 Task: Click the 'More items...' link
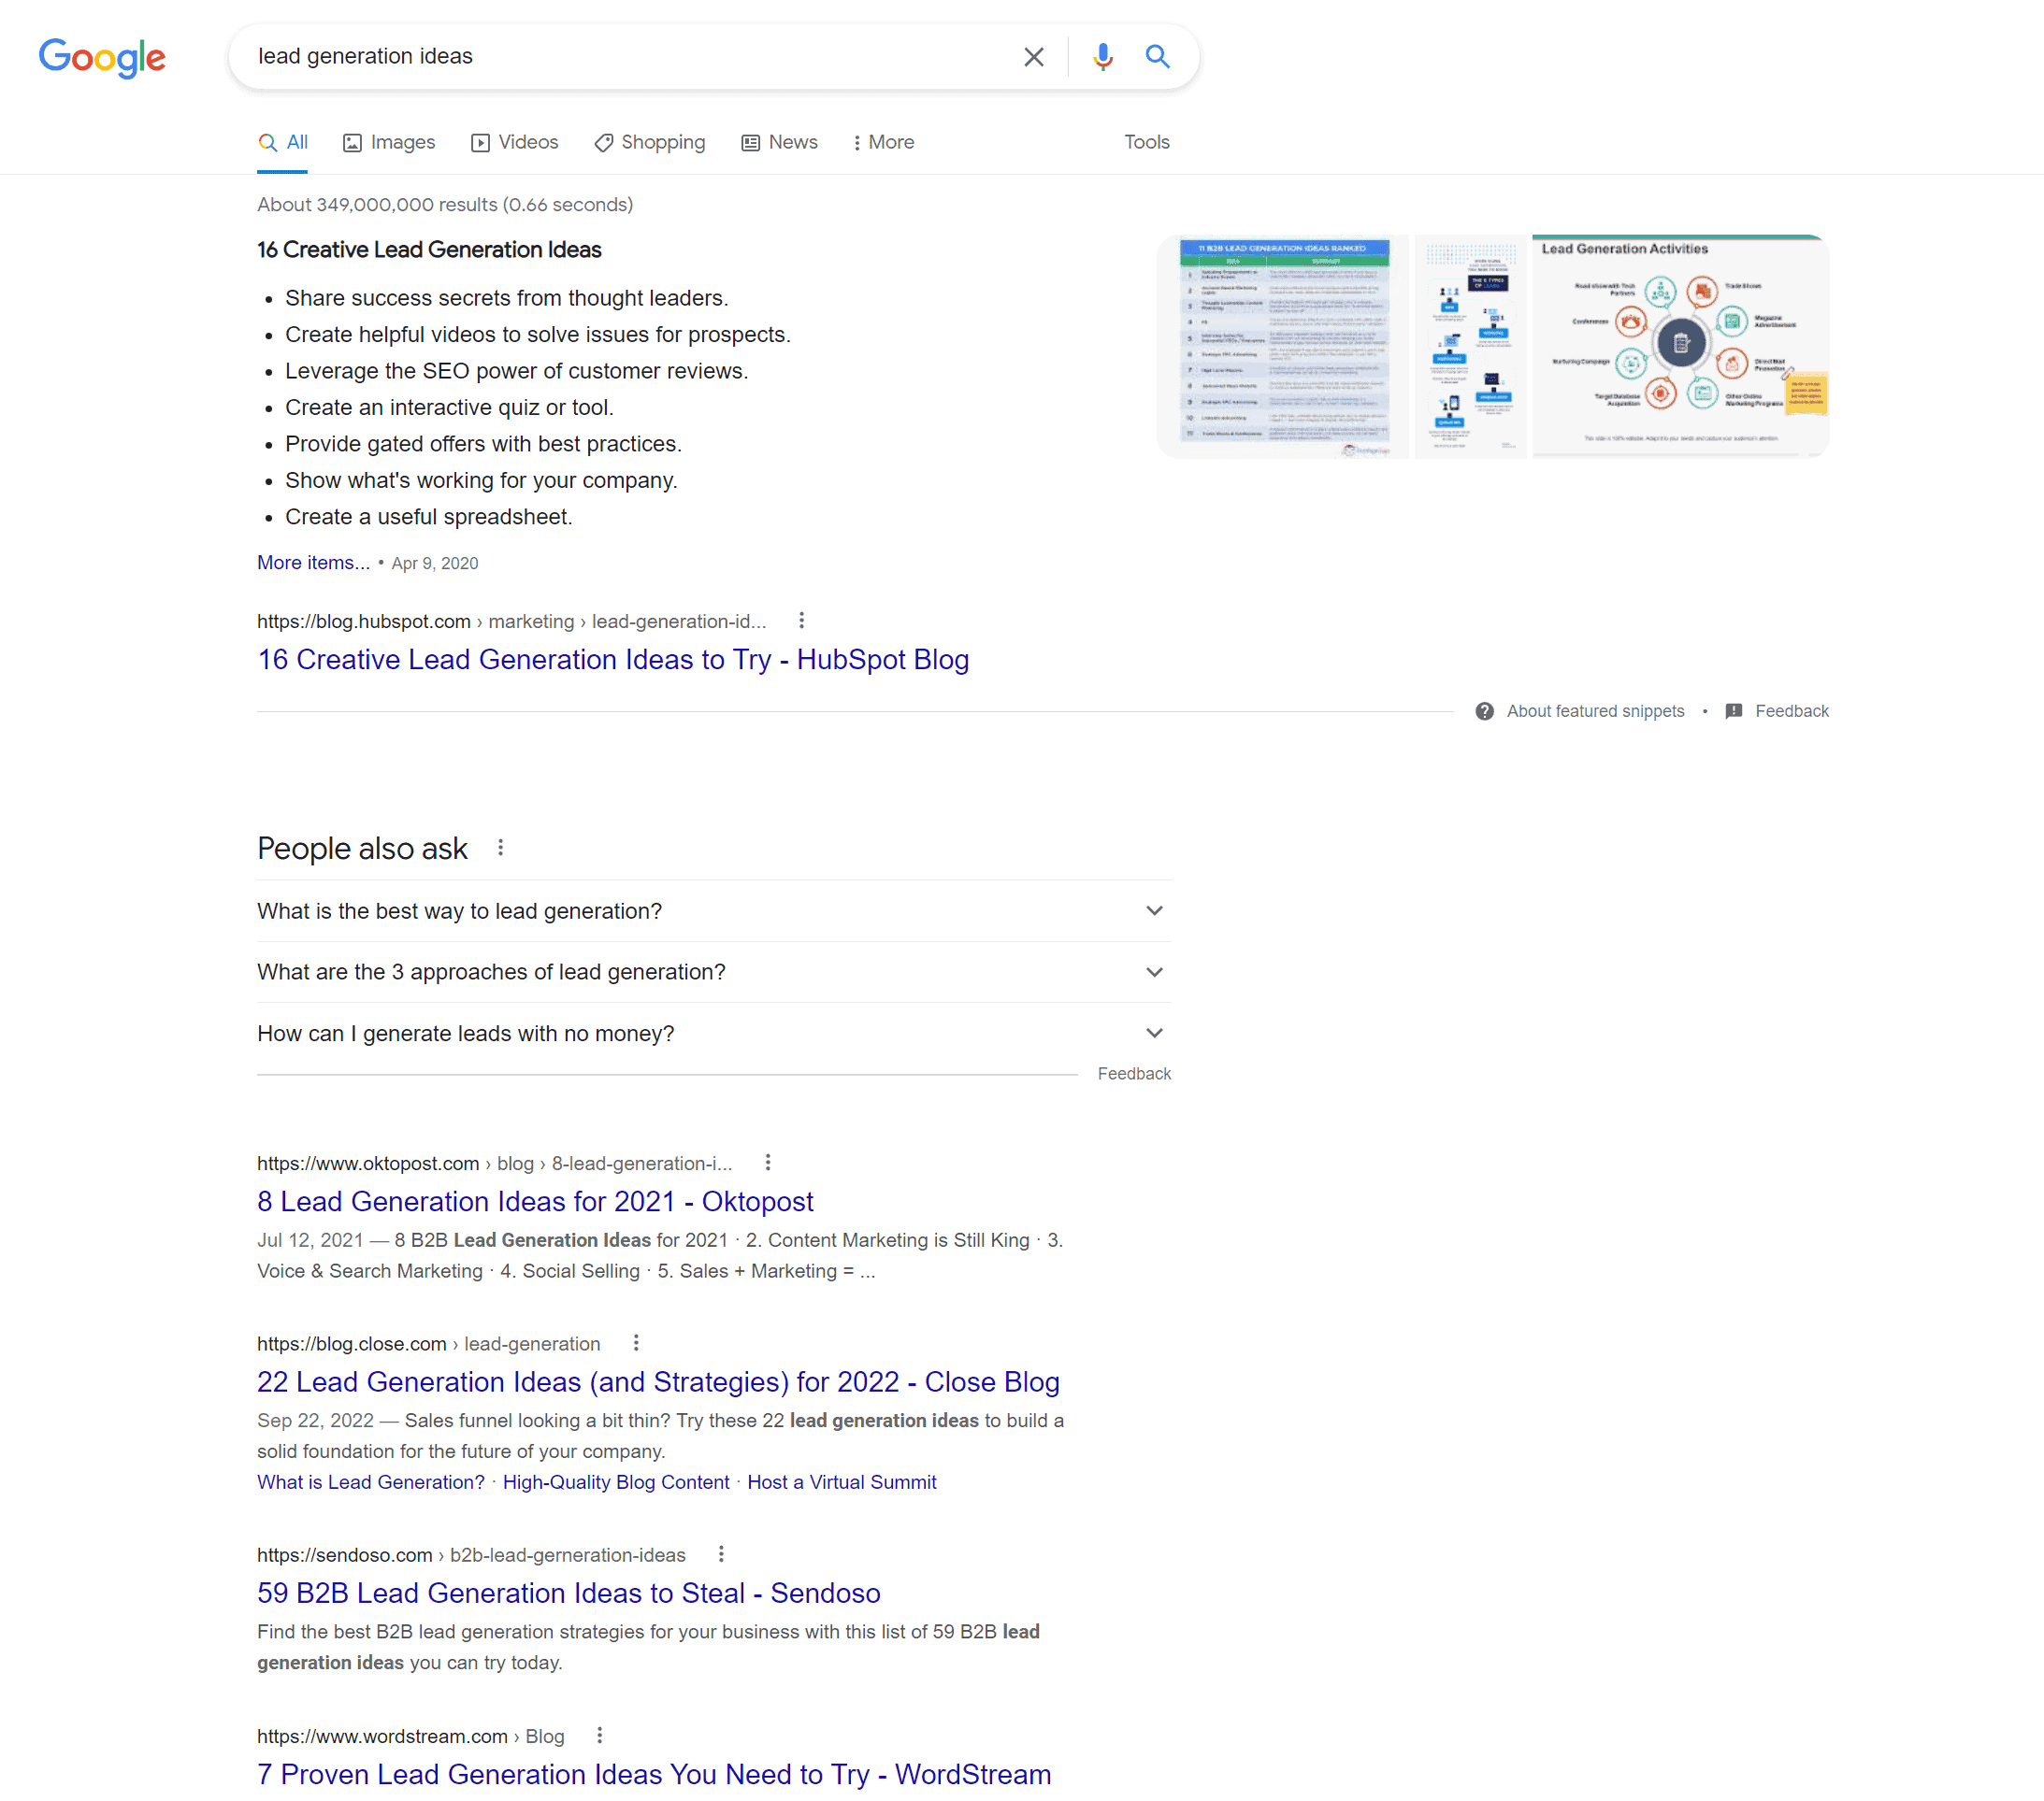(x=313, y=563)
